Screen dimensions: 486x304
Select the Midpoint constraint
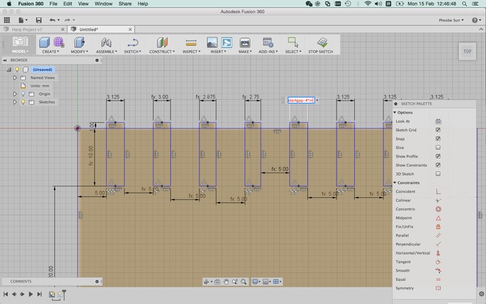(x=438, y=218)
